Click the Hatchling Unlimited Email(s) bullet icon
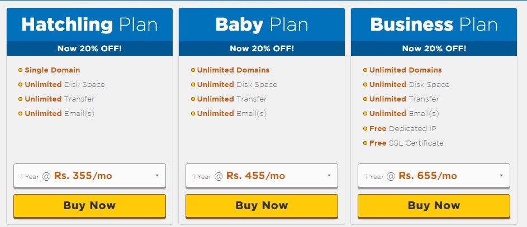 point(21,114)
